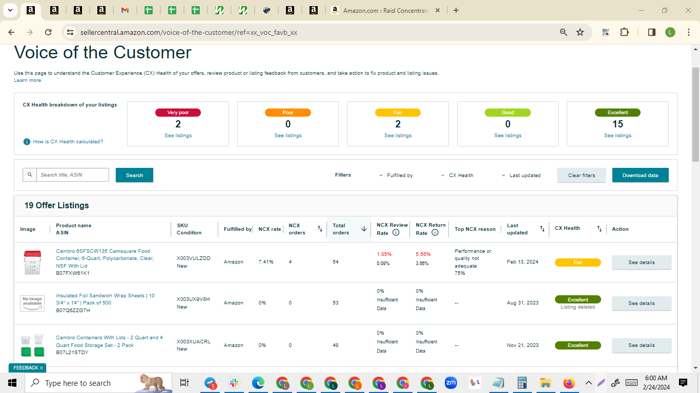The image size is (700, 393).
Task: Click the magnifier icon in the listing search box
Action: click(x=30, y=175)
